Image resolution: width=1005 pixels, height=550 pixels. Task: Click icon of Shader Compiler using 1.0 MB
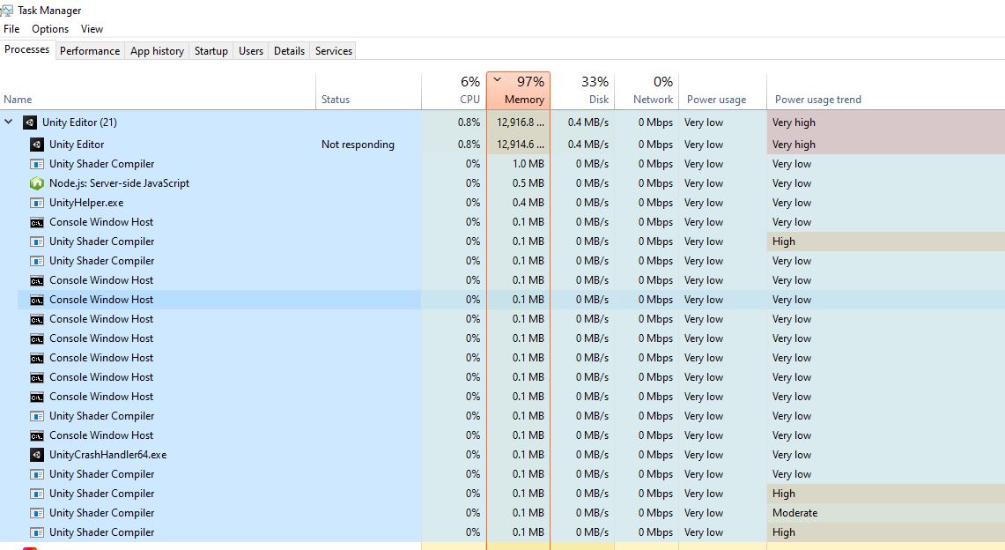(x=37, y=164)
